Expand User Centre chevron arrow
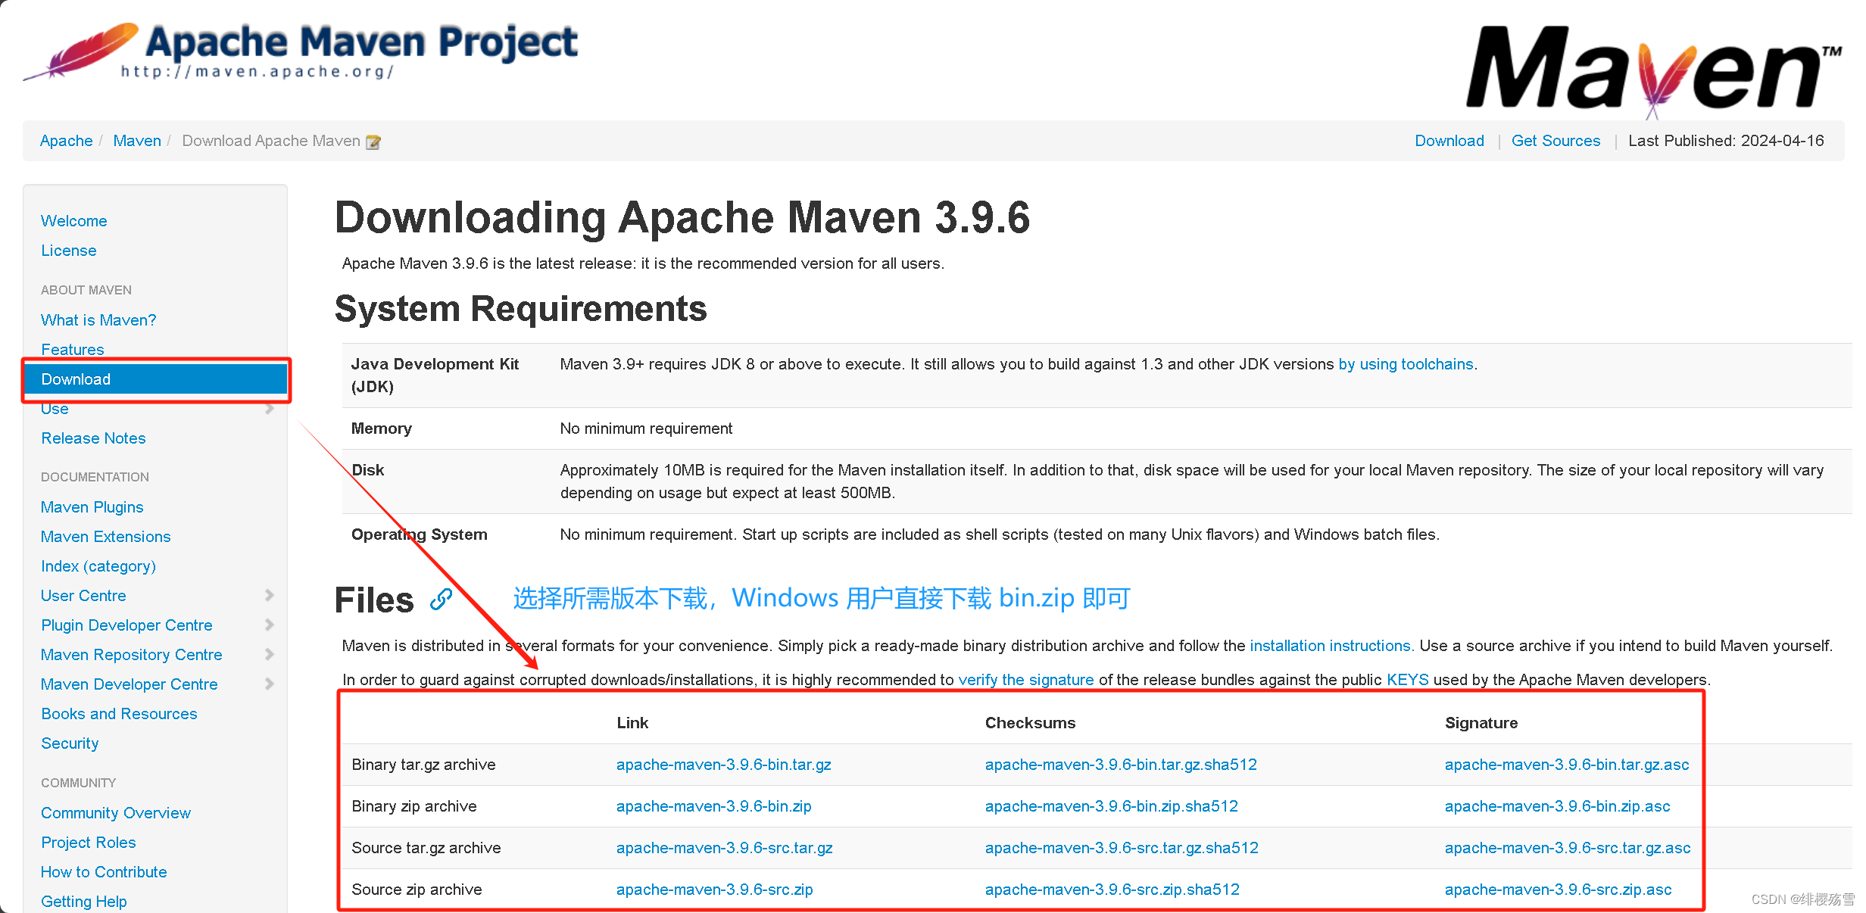 point(270,595)
